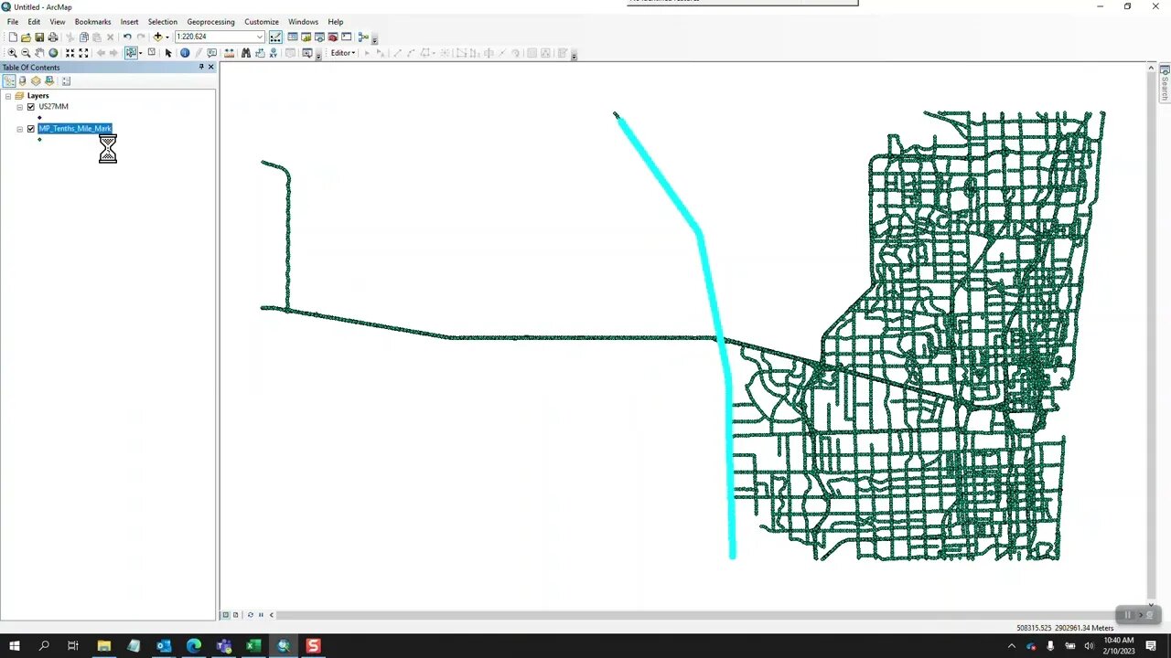This screenshot has width=1171, height=658.
Task: Open an existing map document
Action: [26, 37]
